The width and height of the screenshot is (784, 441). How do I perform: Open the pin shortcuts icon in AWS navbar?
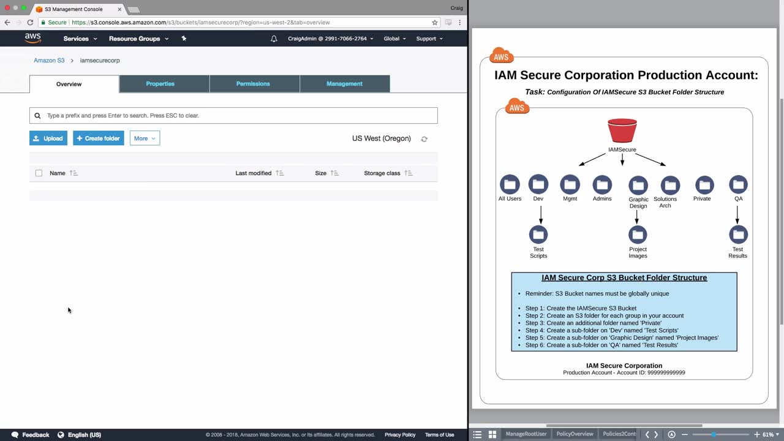(x=184, y=39)
